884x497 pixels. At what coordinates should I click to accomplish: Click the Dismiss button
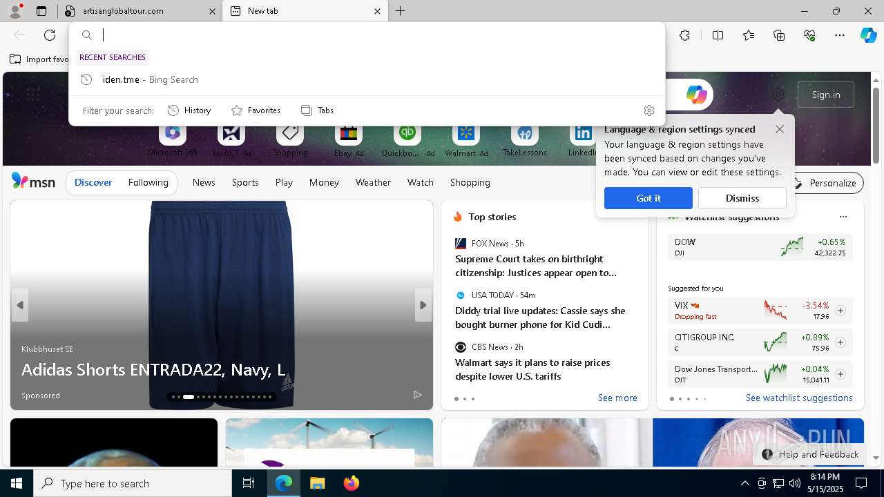tap(742, 198)
